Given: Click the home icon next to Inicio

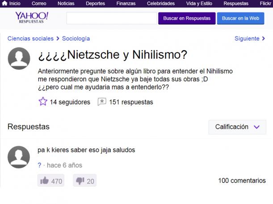Looking at the screenshot, I should (4, 3).
